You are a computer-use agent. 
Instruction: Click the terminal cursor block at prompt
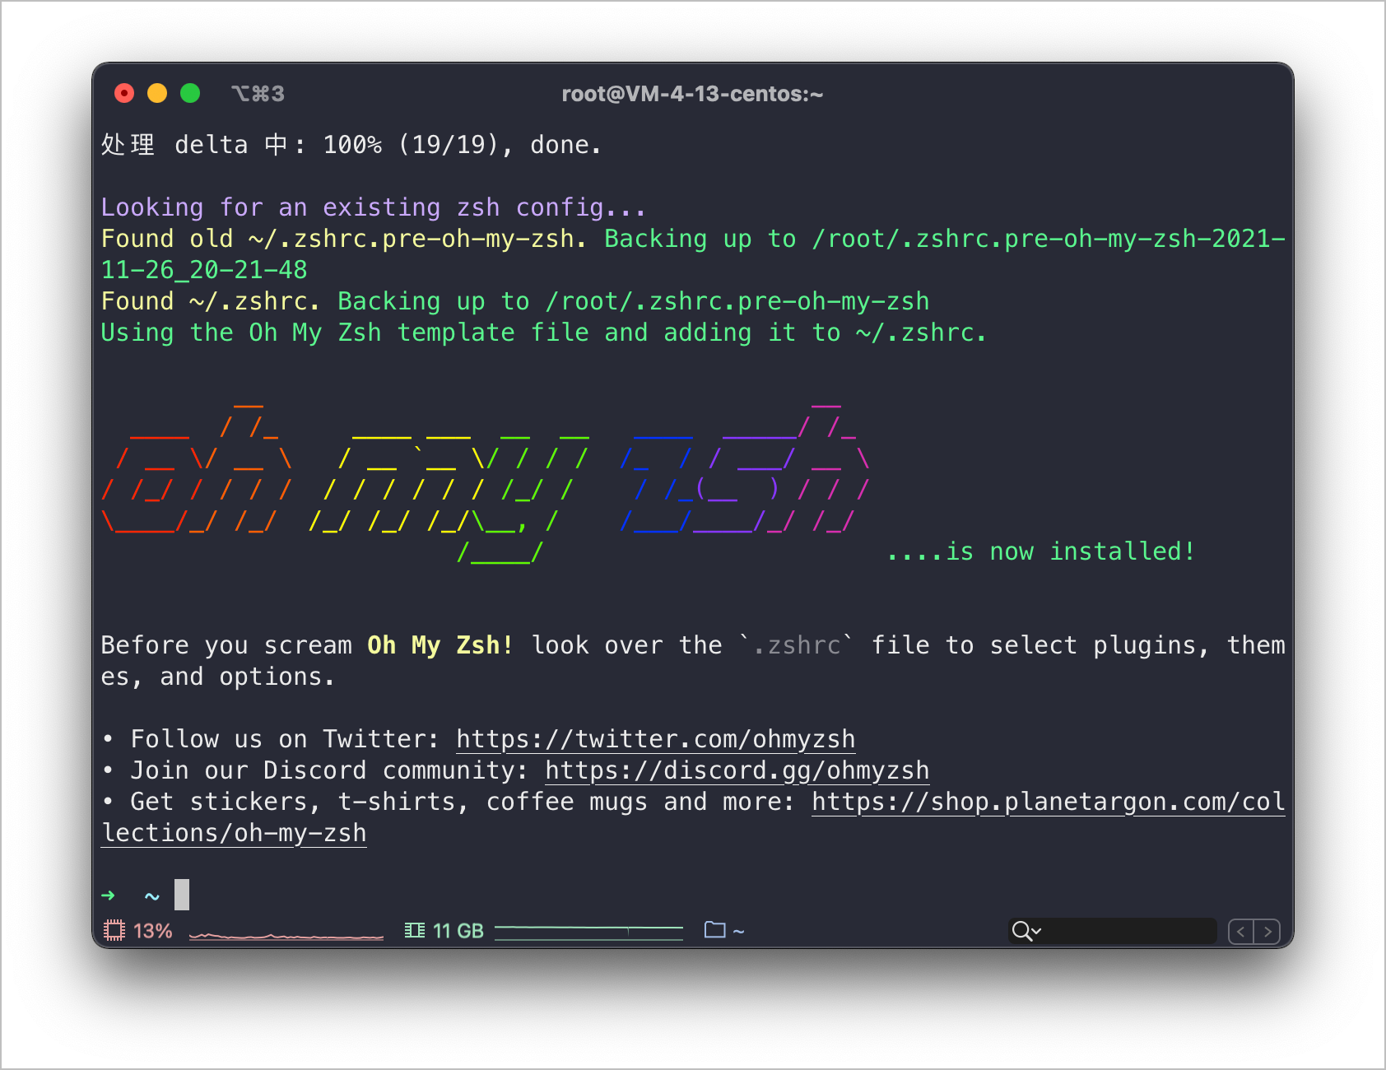pyautogui.click(x=182, y=895)
